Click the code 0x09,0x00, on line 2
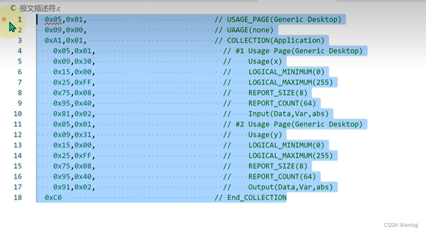Screen dimensions: 426x233 click(x=66, y=30)
